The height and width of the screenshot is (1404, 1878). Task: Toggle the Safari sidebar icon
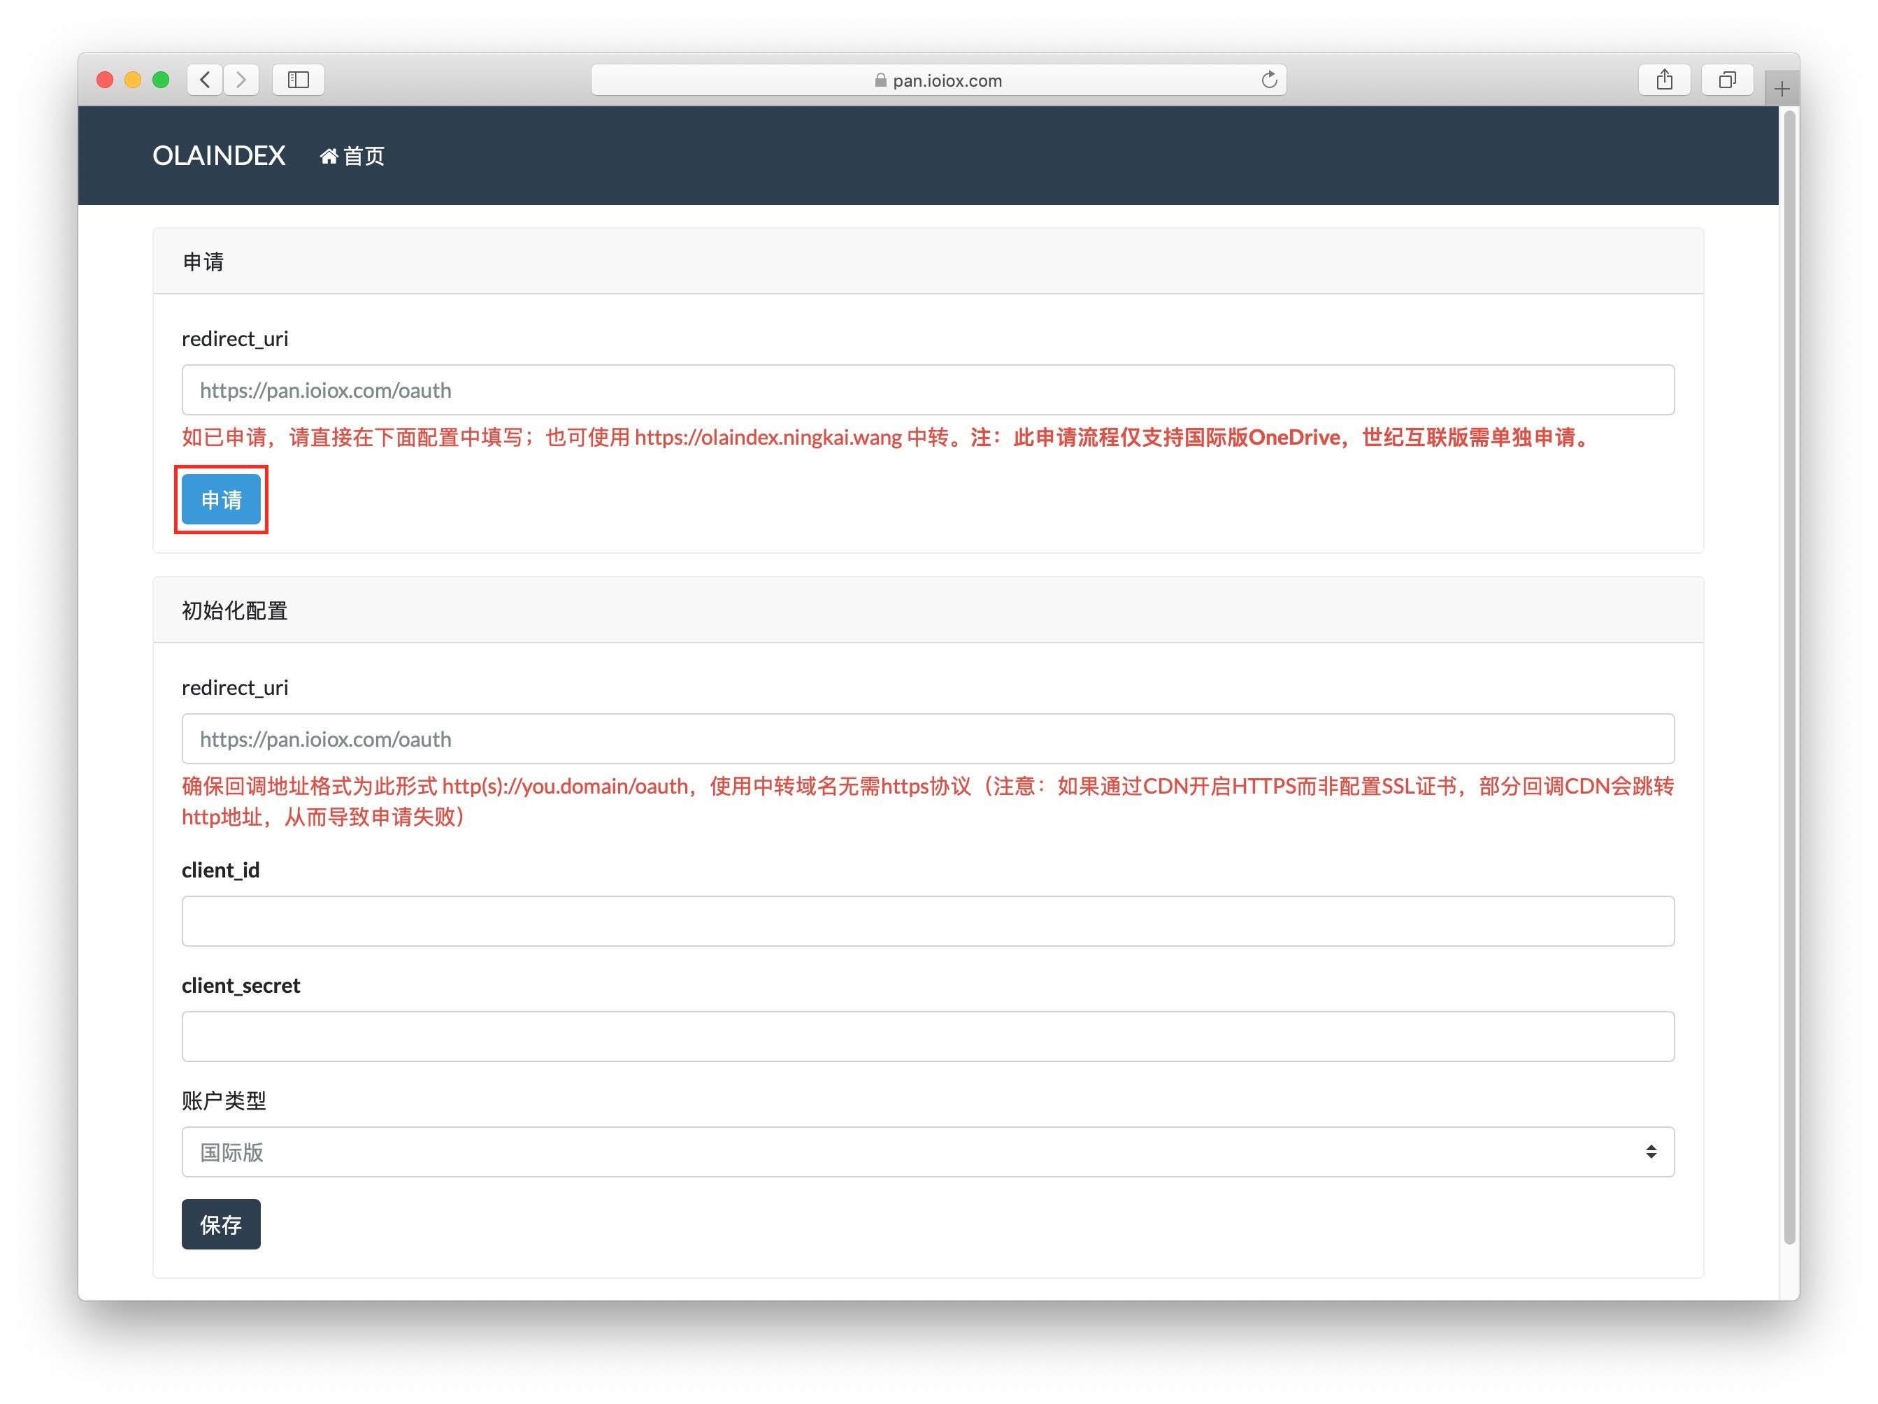298,80
